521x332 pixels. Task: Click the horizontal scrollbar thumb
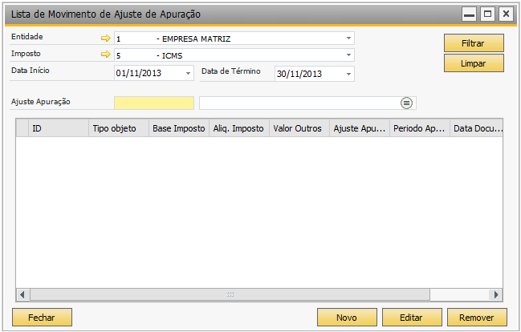pyautogui.click(x=230, y=294)
